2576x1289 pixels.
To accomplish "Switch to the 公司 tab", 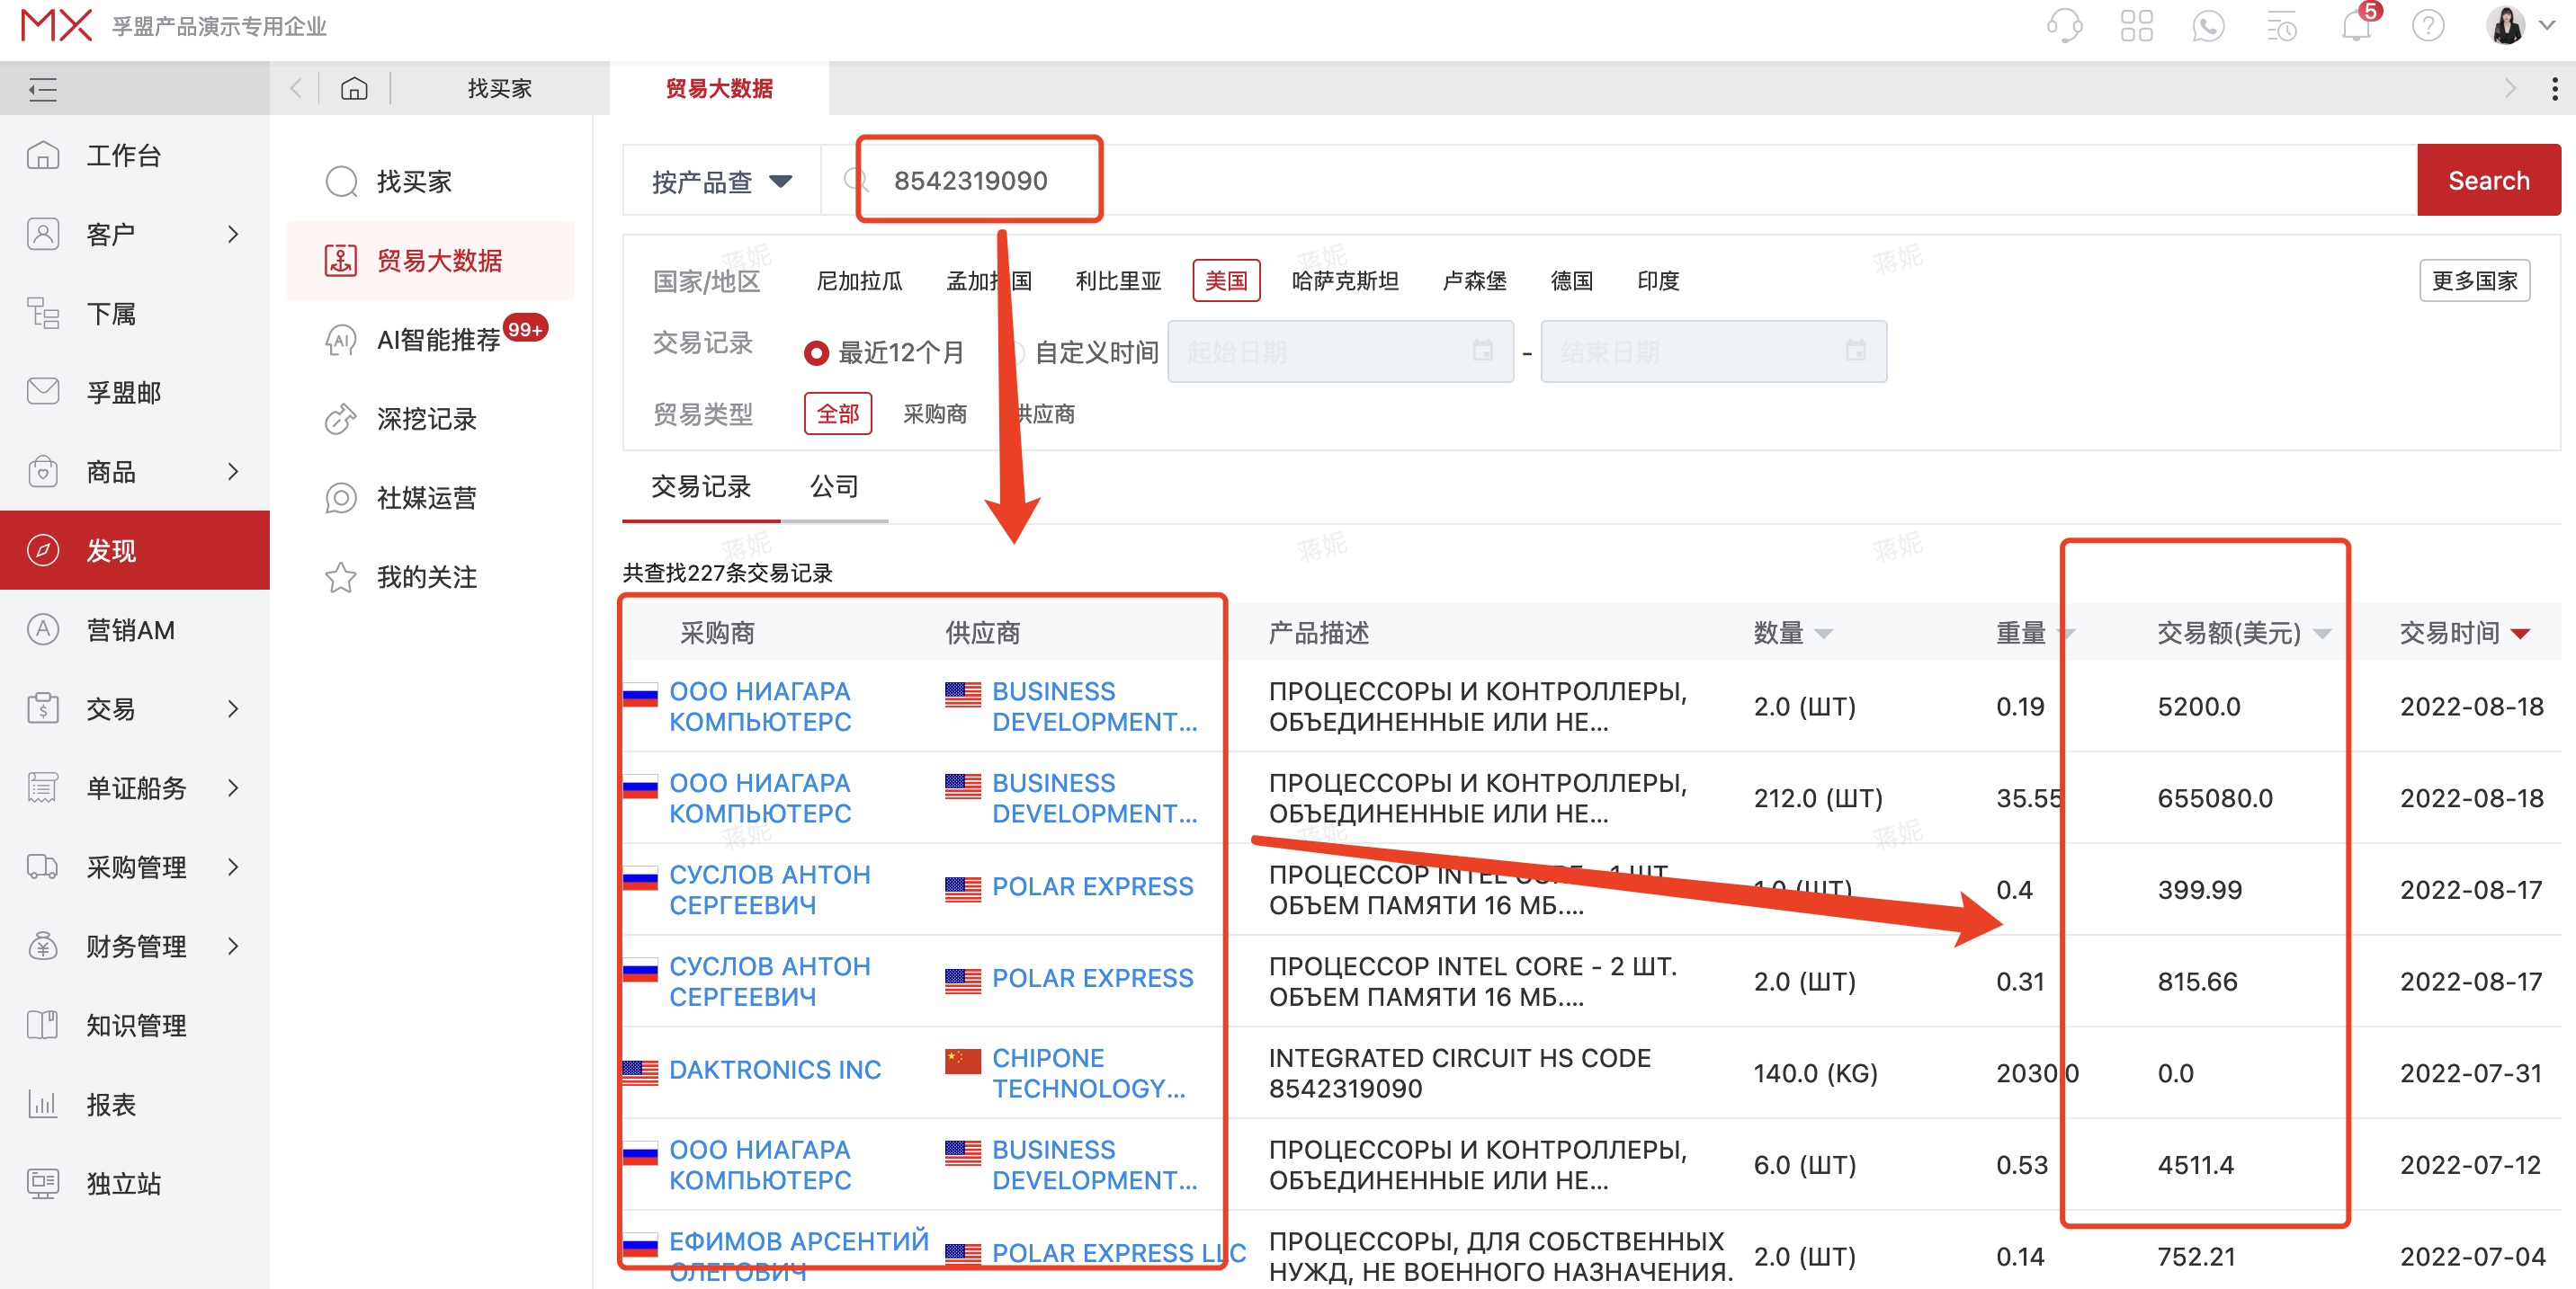I will click(x=835, y=486).
